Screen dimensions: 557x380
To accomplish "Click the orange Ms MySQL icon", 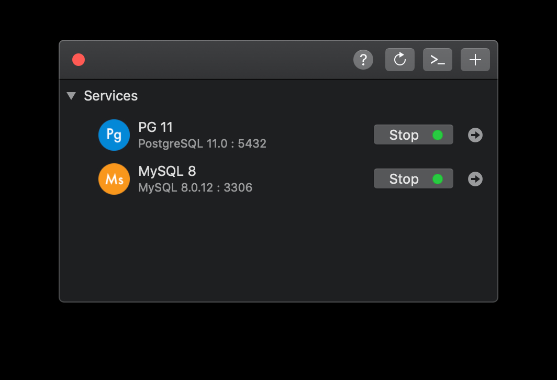I will [x=114, y=179].
